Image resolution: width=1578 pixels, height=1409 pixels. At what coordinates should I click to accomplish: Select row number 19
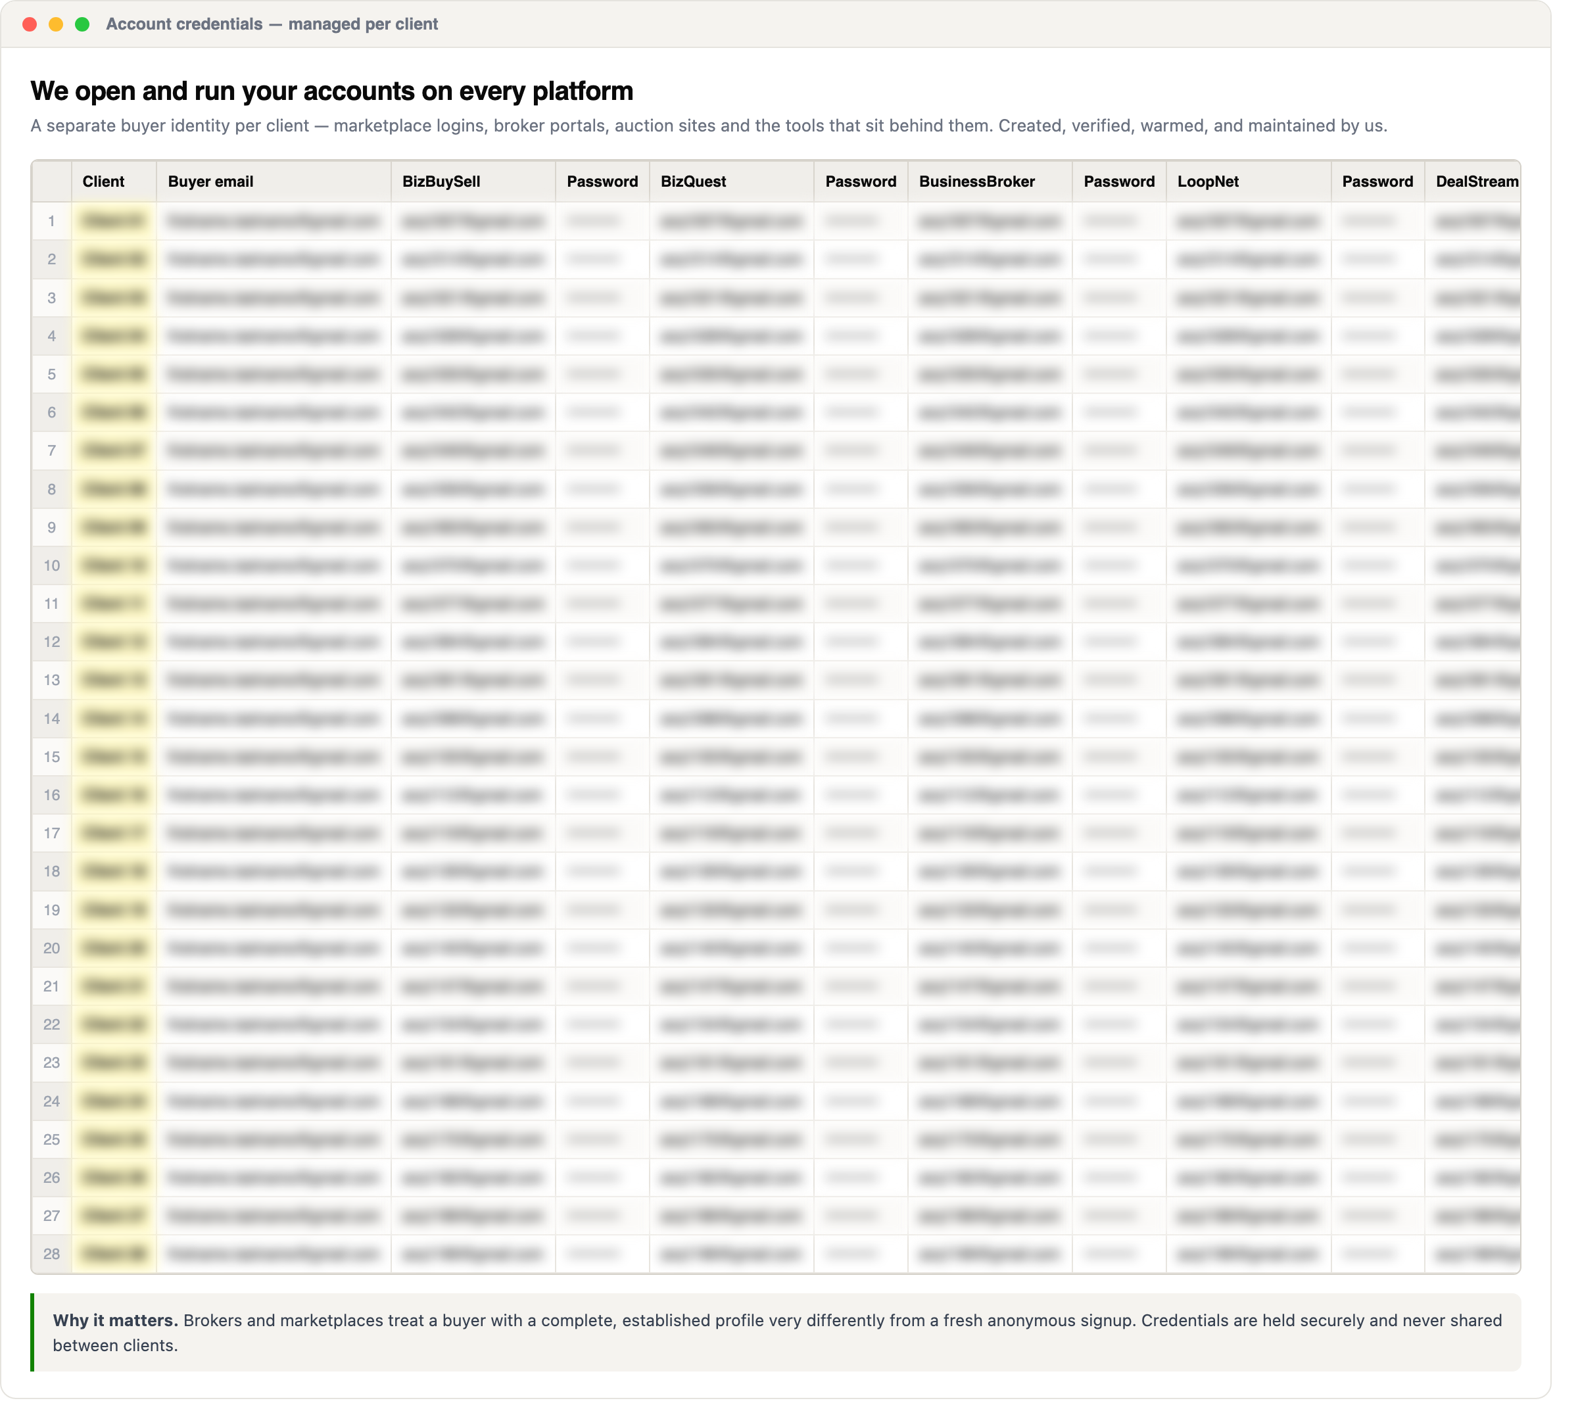pos(52,910)
